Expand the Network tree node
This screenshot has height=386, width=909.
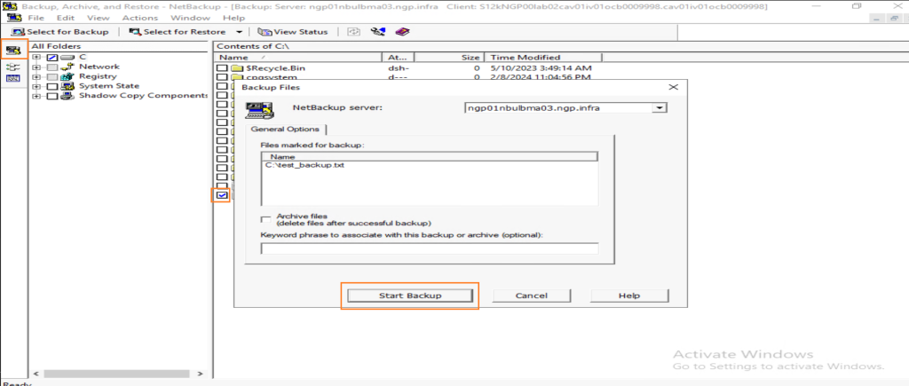tap(37, 67)
